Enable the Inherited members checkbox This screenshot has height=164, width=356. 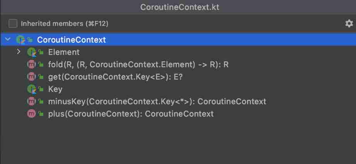click(x=13, y=23)
